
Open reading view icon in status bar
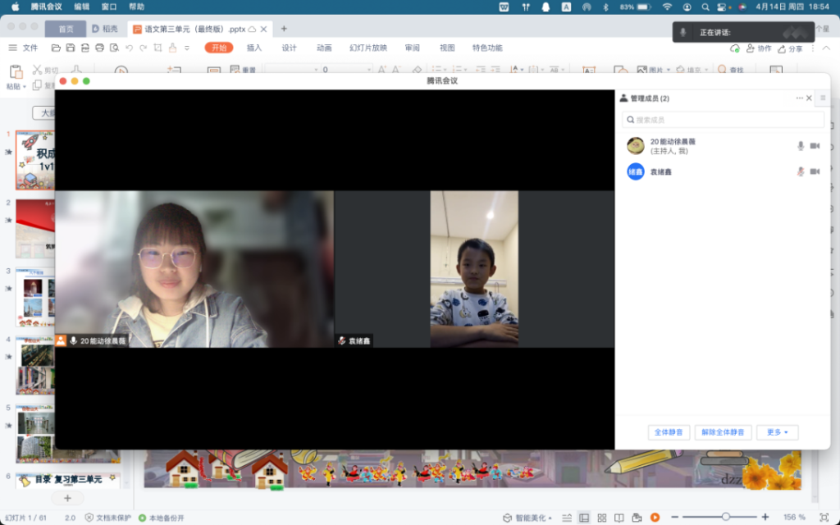619,518
